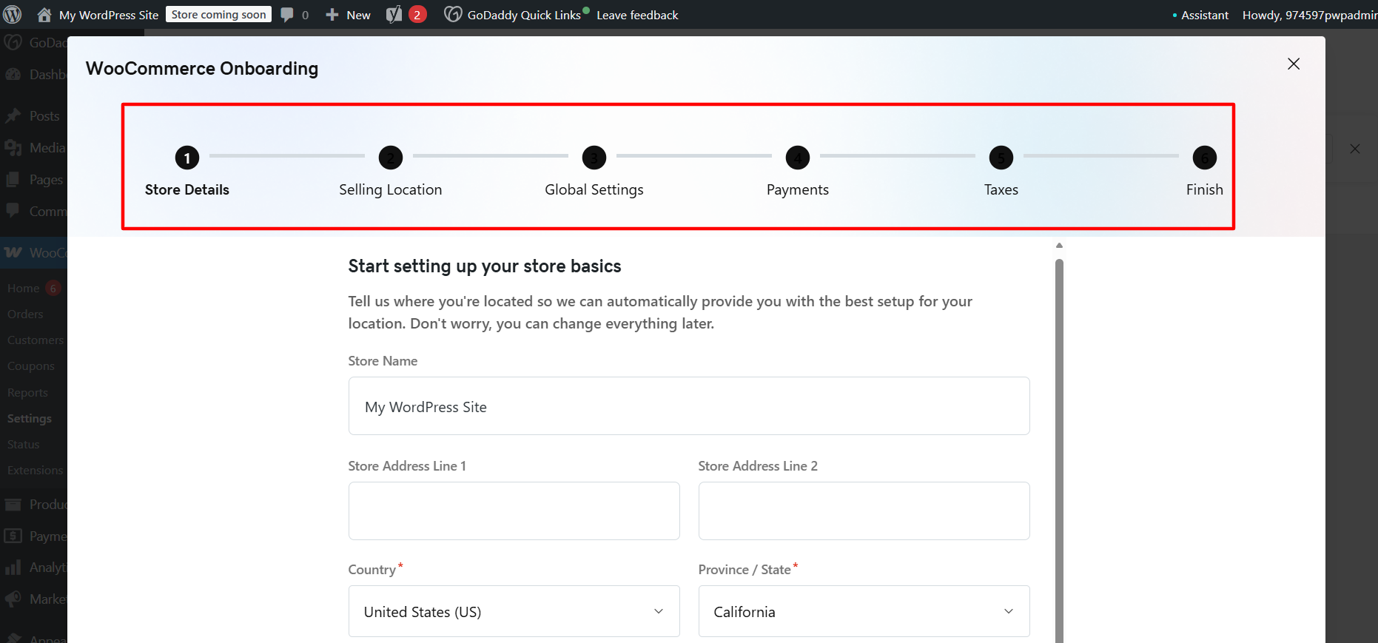Click the plus icon next to New

[x=332, y=15]
